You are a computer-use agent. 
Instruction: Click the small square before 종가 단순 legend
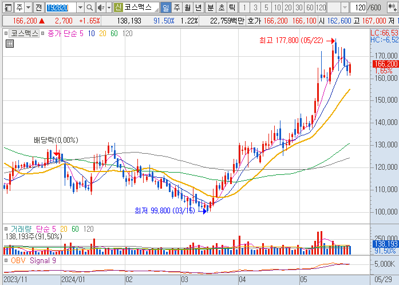pos(43,33)
